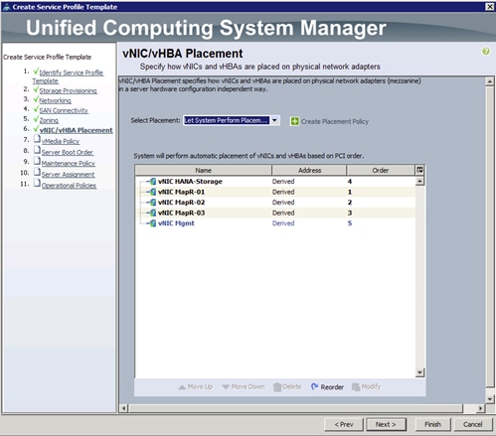Image resolution: width=496 pixels, height=436 pixels.
Task: Click the horizontal scrollbar left arrow
Action: pos(123,408)
